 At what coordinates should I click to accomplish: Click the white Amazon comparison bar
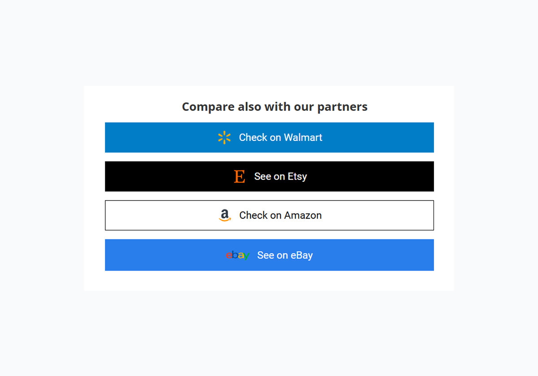tap(269, 215)
